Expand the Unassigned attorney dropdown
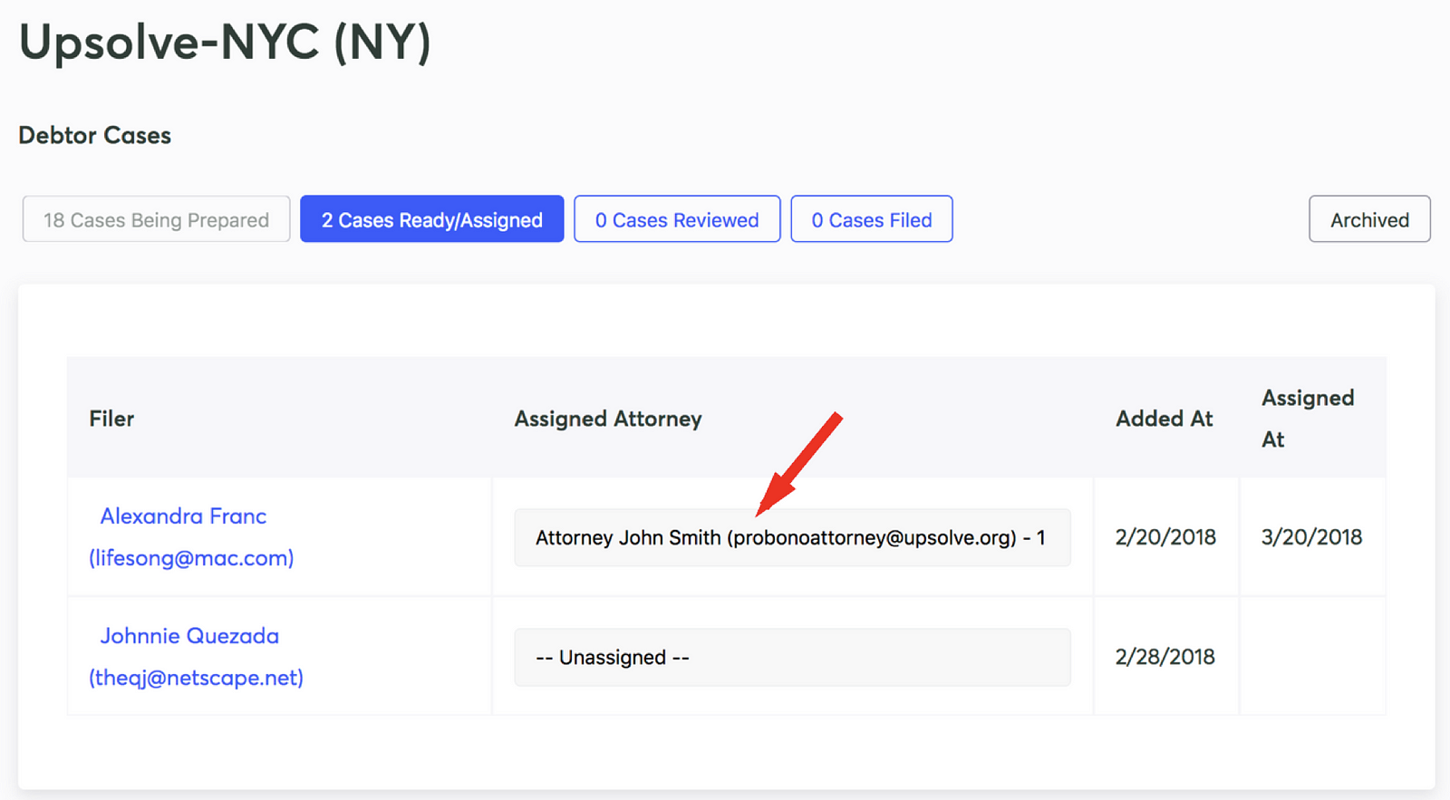This screenshot has height=800, width=1450. click(792, 657)
